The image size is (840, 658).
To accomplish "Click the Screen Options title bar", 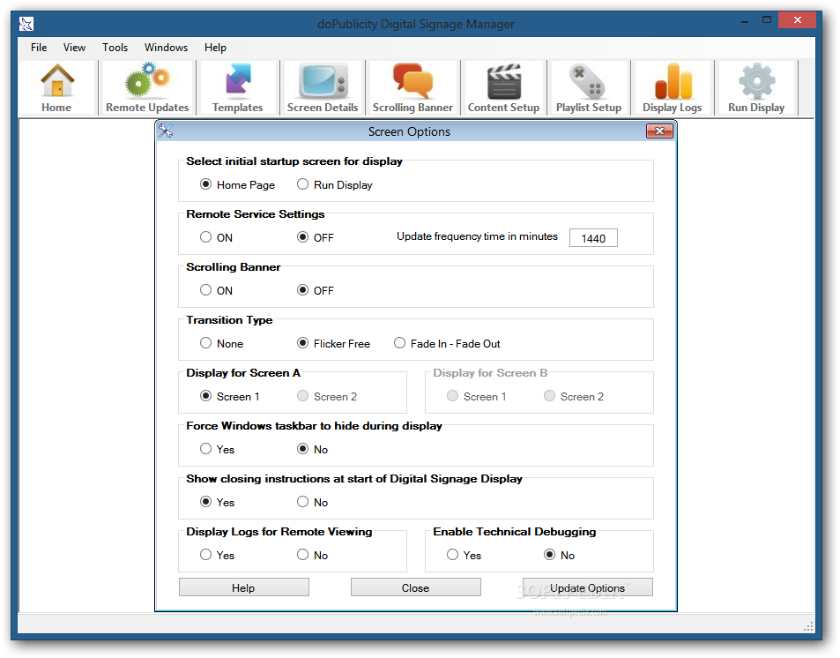I will pos(409,131).
